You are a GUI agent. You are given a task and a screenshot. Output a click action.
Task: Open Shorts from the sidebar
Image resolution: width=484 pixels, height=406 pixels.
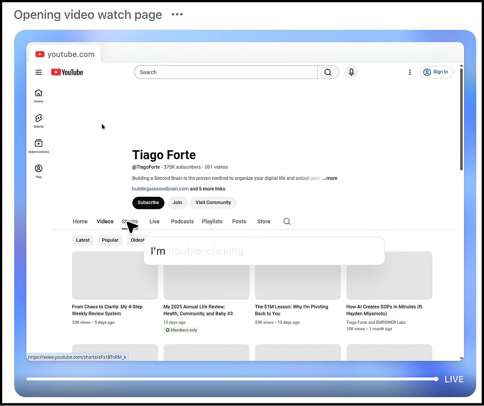click(39, 121)
